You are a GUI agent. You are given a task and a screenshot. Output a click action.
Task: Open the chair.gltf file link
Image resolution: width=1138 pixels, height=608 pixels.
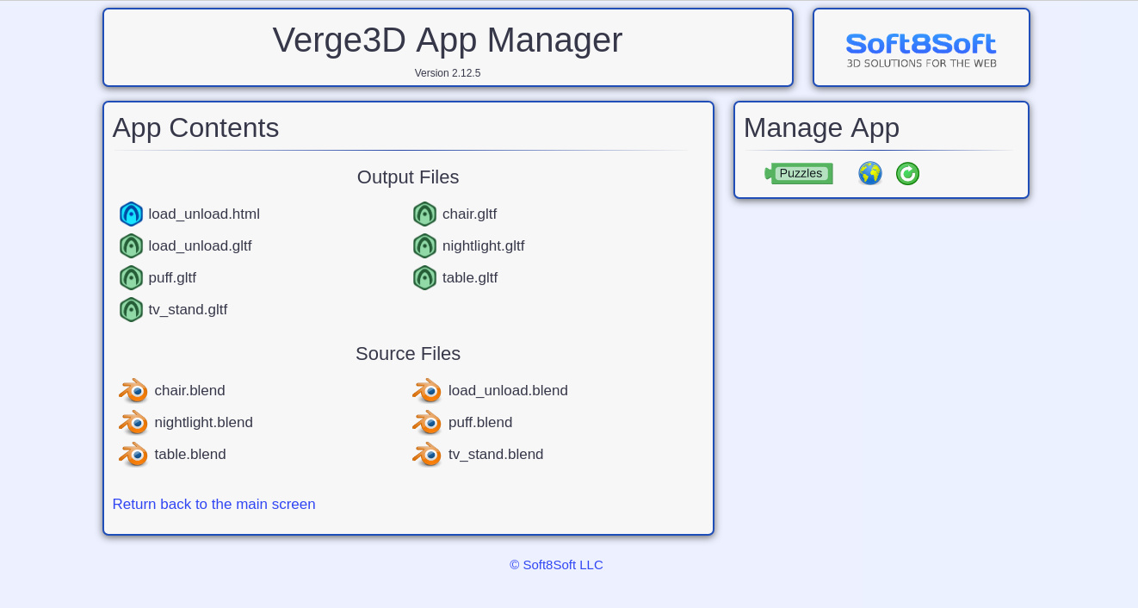[x=469, y=214]
